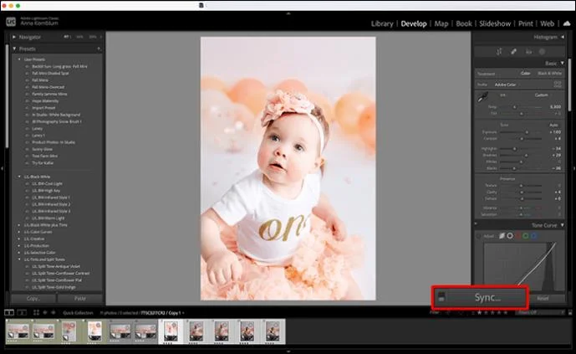Collapse the User Presets group

point(19,59)
